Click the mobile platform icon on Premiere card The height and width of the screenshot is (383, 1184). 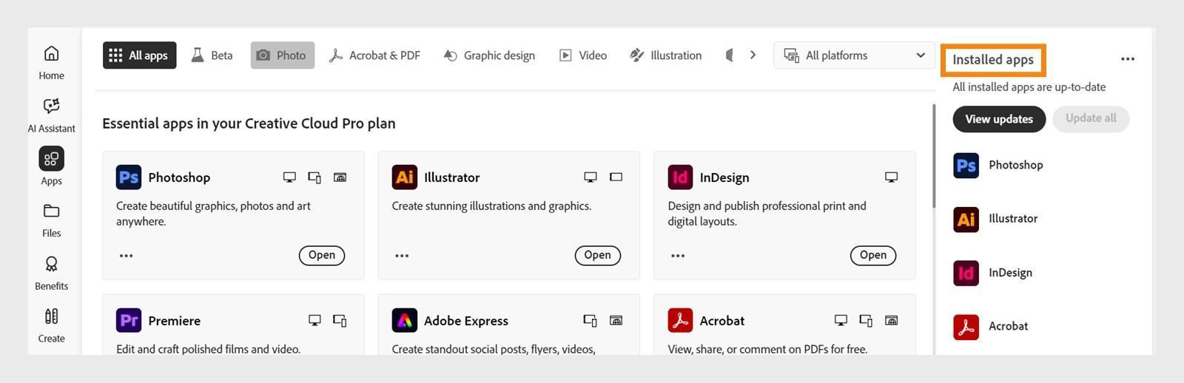[340, 320]
